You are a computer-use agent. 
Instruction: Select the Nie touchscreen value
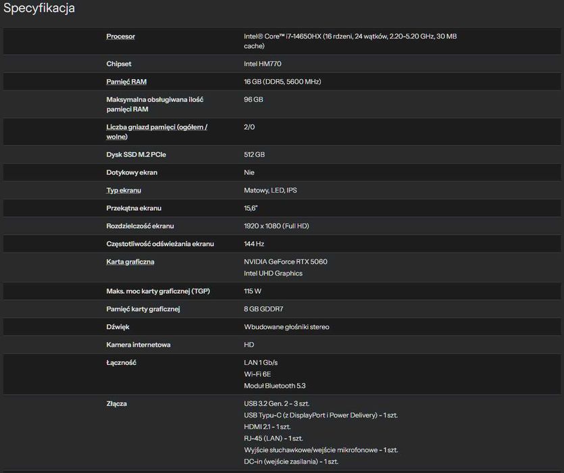[x=249, y=172]
